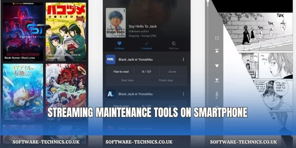Image resolution: width=296 pixels, height=148 pixels.
Task: Click the MAL tracker logo icon
Action: click(x=110, y=60)
